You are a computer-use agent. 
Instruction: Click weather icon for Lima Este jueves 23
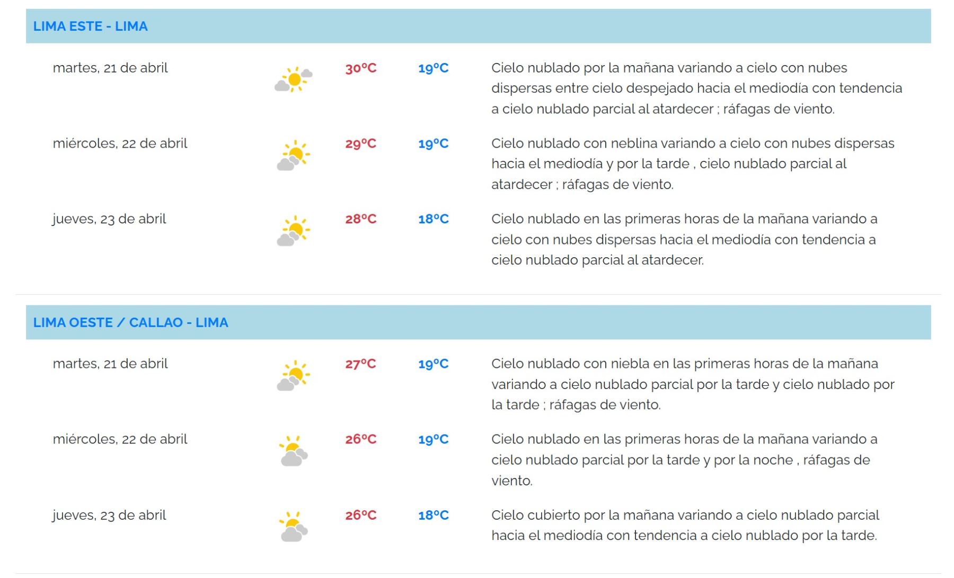(x=294, y=231)
